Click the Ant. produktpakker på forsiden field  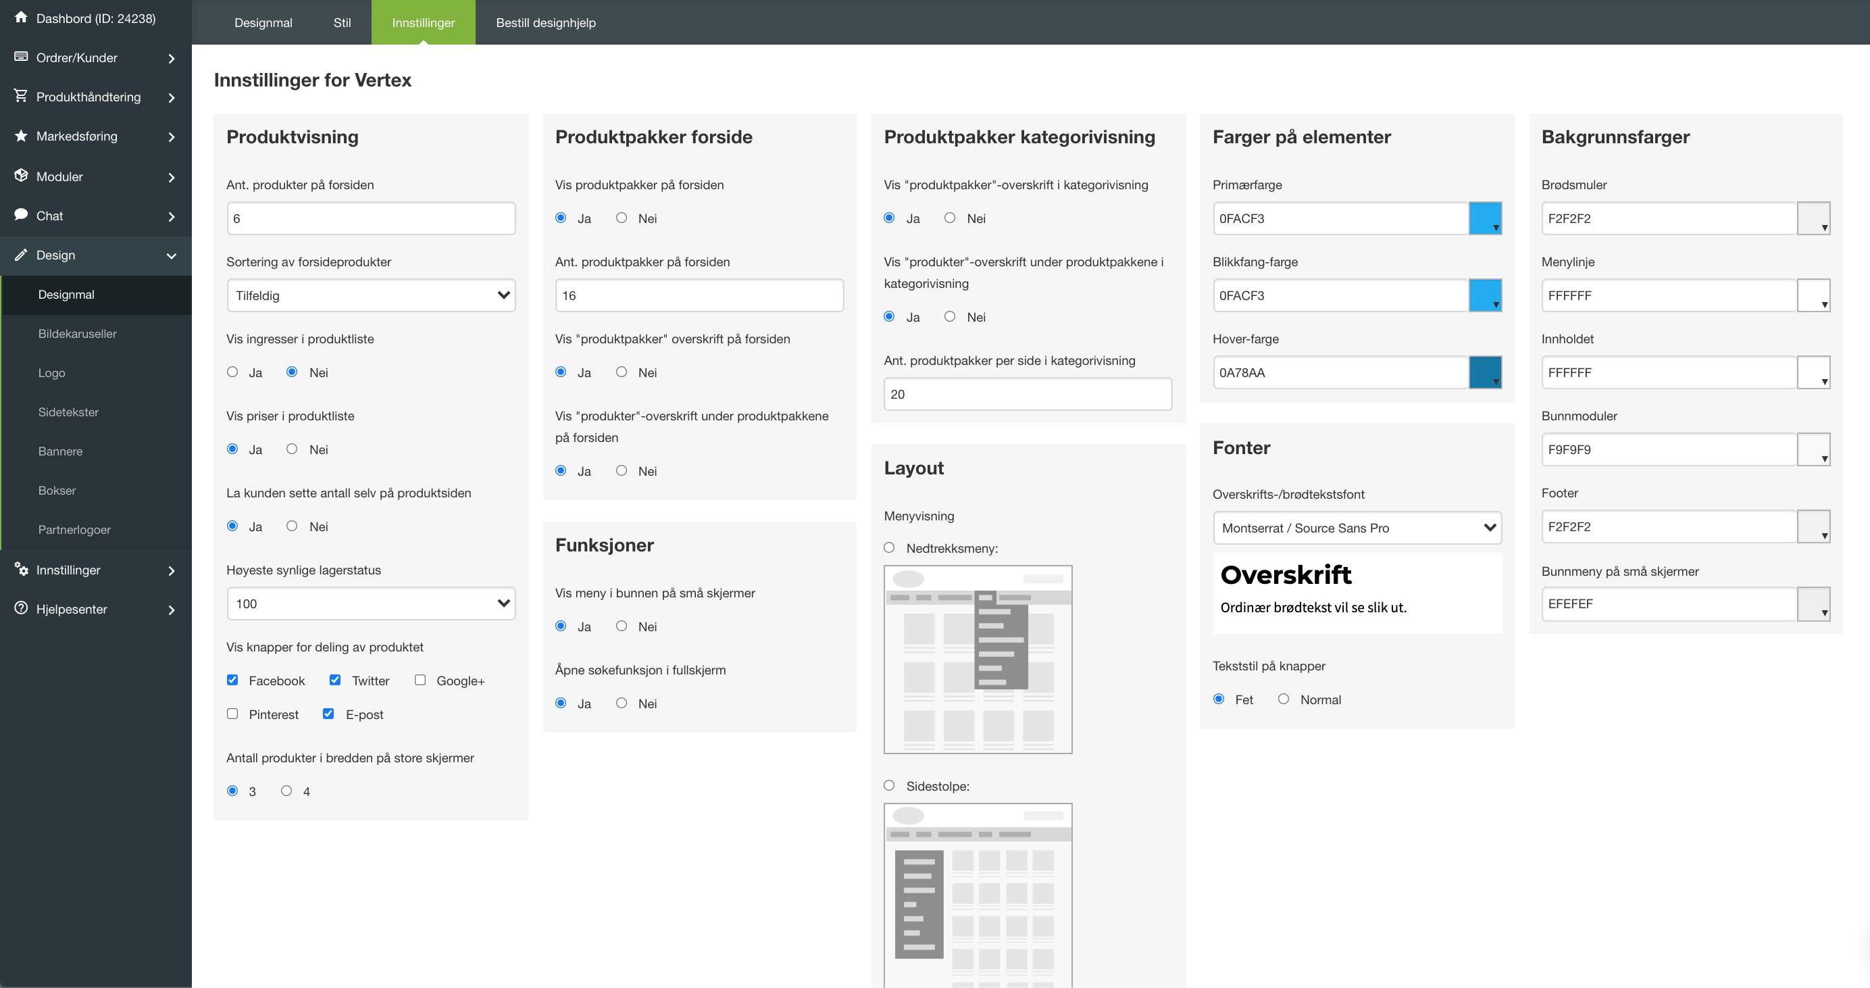(x=699, y=295)
